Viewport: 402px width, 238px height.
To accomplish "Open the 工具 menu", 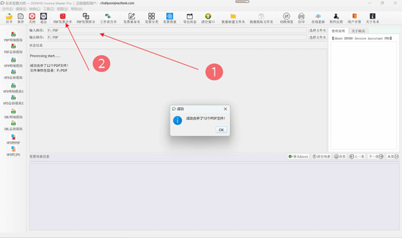I will [x=49, y=9].
